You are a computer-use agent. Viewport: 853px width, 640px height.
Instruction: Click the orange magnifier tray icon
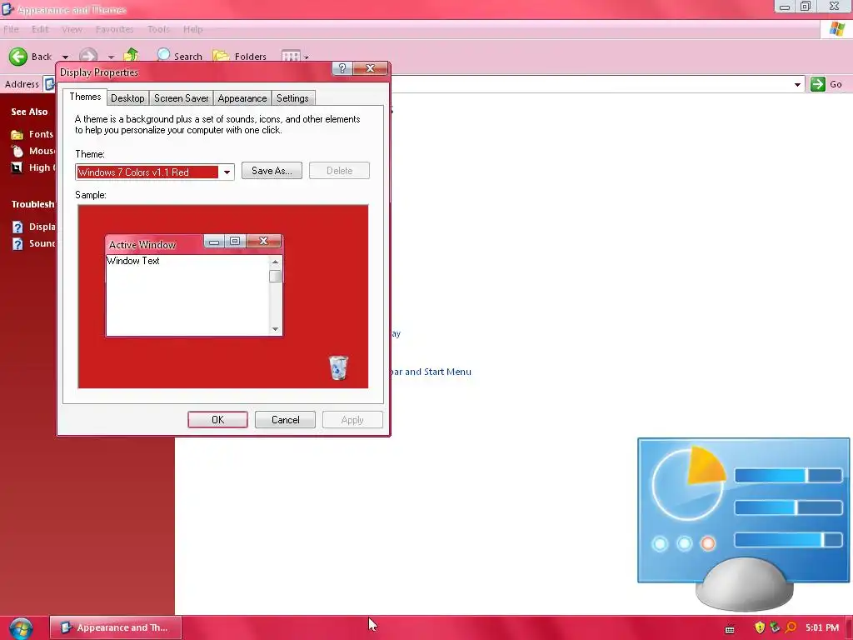(x=791, y=627)
